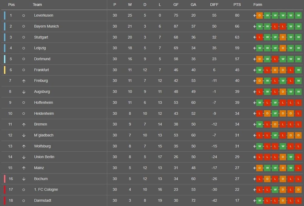Click Bochum's down arrow position-change icon

coord(24,179)
